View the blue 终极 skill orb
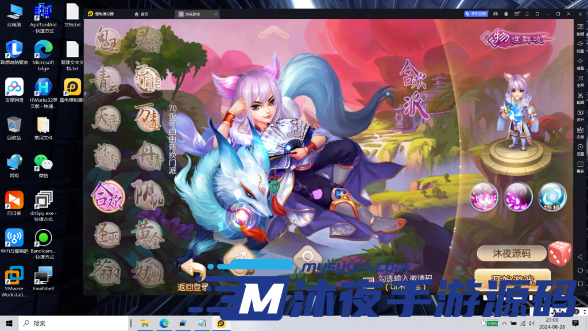The image size is (588, 331). [x=552, y=197]
